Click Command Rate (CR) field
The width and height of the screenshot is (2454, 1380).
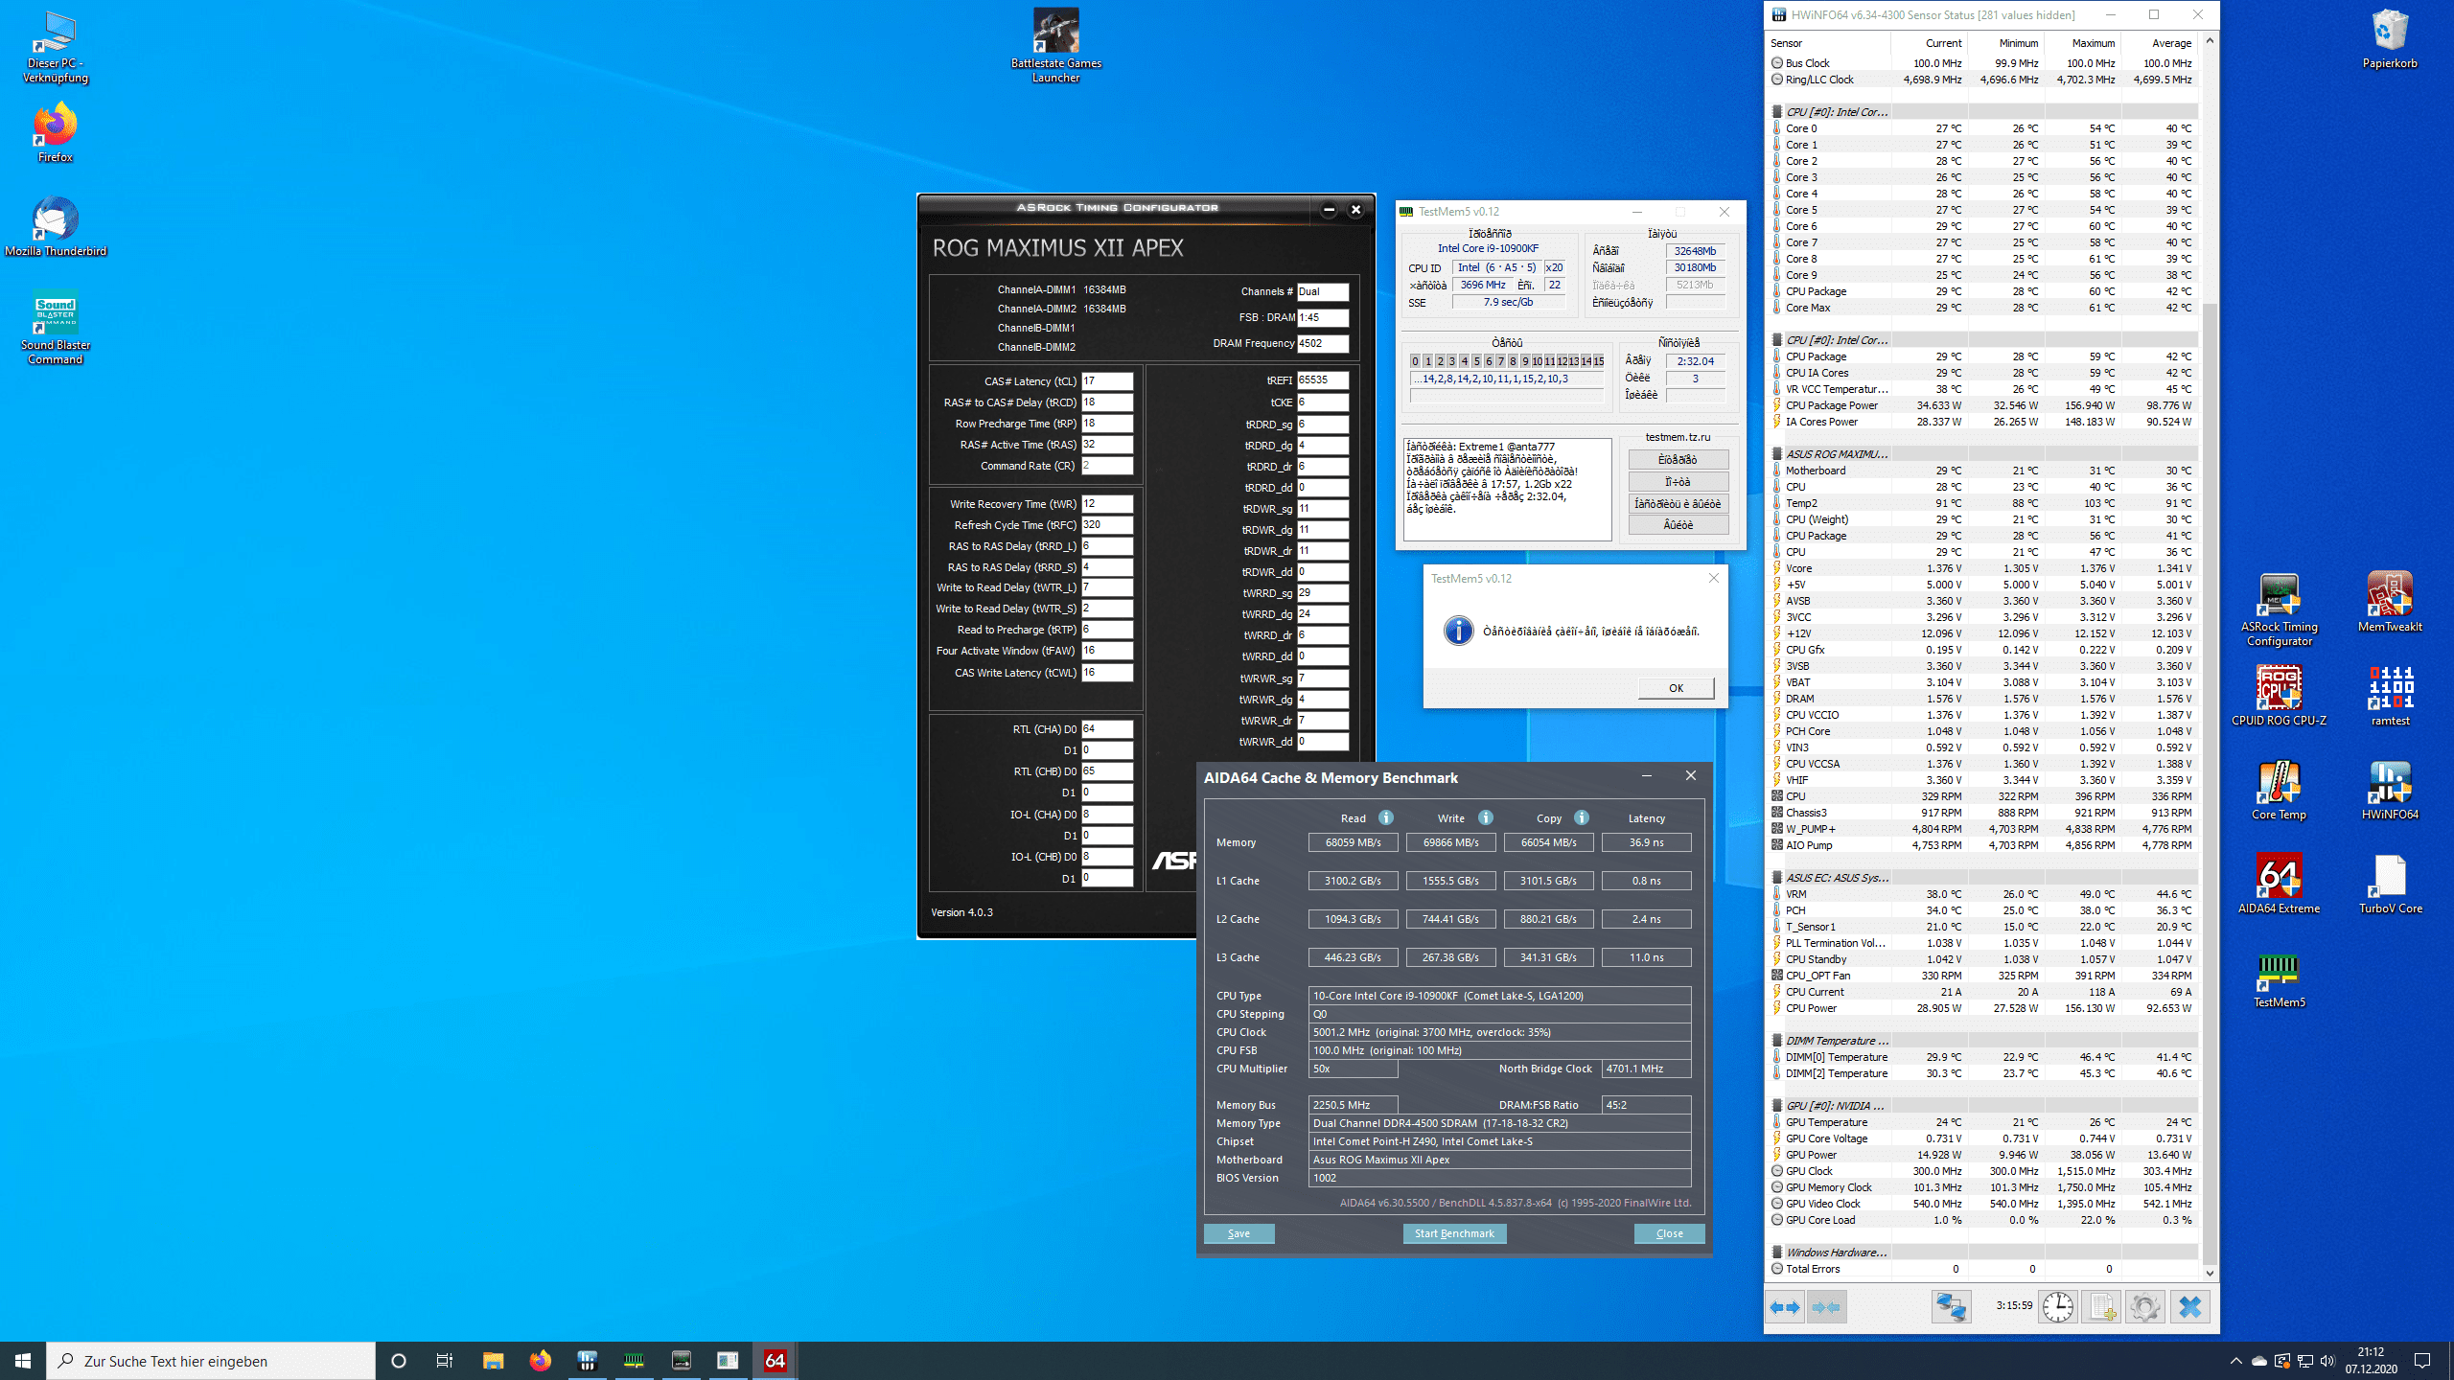tap(1107, 465)
